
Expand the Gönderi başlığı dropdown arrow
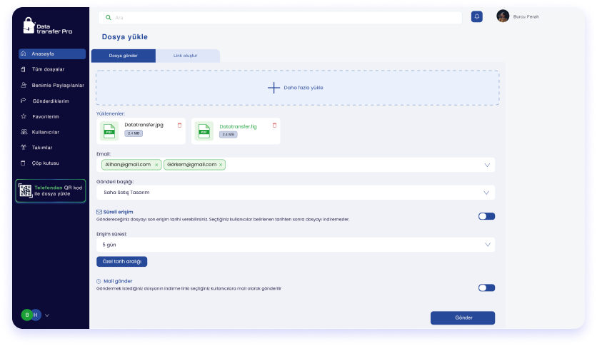[486, 193]
